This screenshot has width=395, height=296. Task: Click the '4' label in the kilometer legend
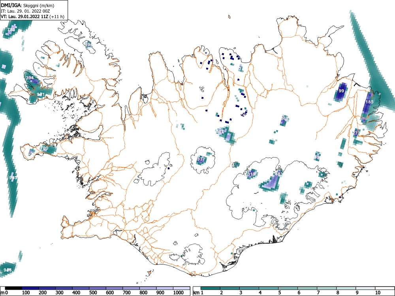point(260,292)
